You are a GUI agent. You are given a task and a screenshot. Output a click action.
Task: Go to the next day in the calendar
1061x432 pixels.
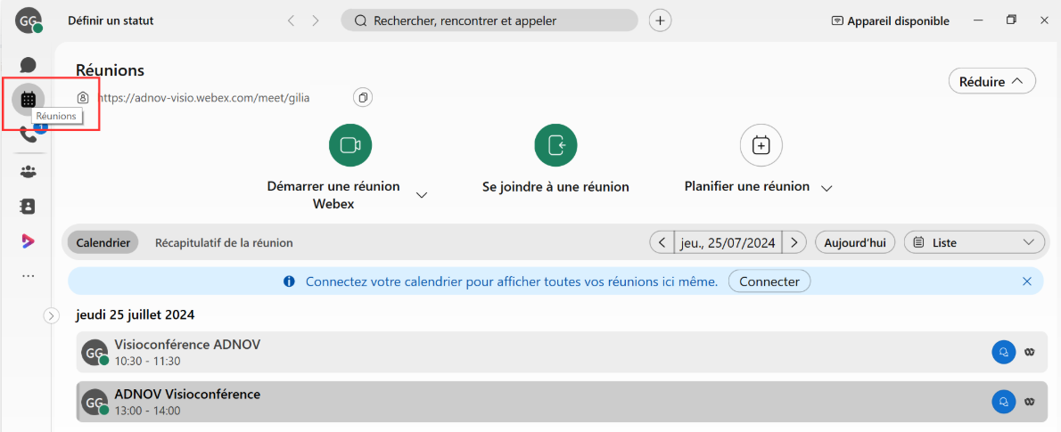pos(794,242)
